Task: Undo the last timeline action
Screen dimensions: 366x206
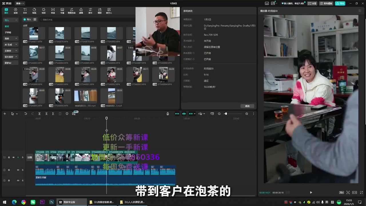Action: (x=25, y=114)
